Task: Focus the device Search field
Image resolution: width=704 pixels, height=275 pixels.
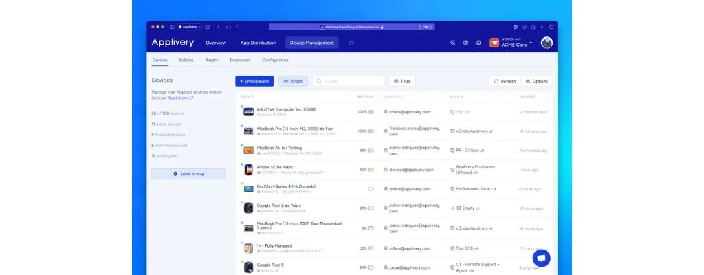Action: coord(349,81)
